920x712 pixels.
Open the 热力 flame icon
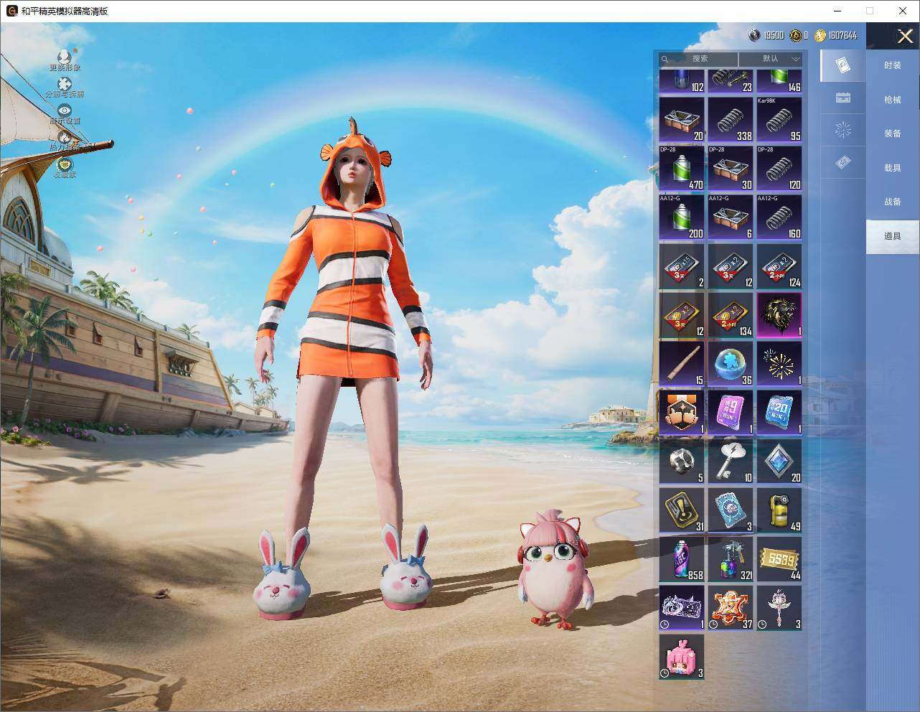pyautogui.click(x=65, y=137)
